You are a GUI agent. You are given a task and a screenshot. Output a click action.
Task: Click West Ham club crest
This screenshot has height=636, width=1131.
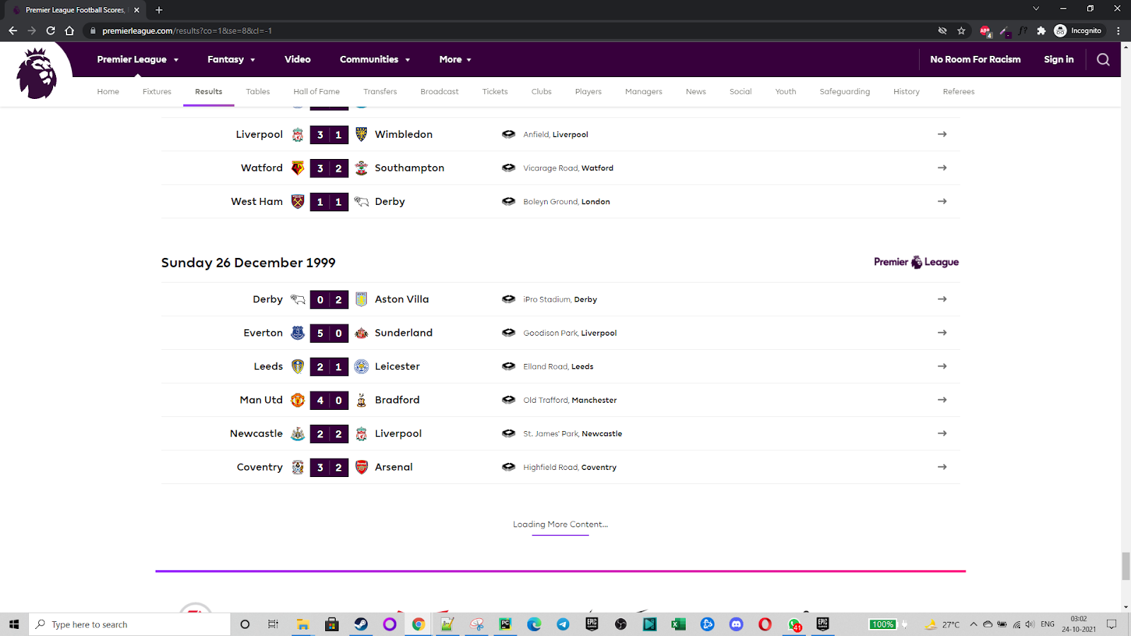click(x=298, y=201)
